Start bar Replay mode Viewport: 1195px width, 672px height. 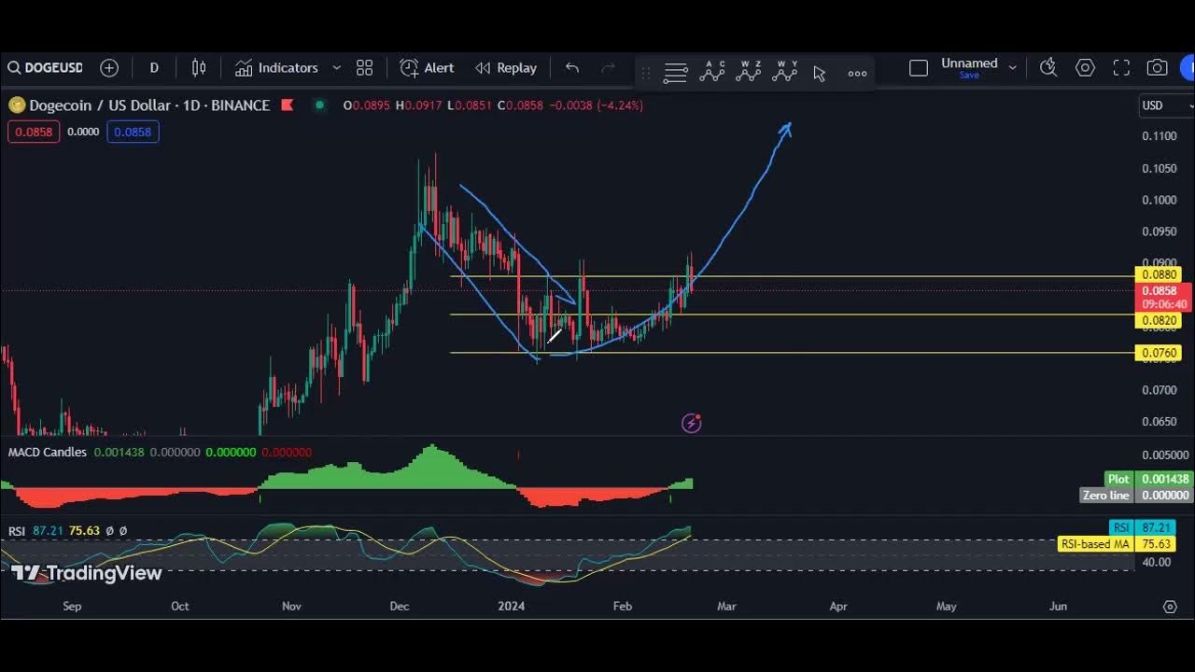506,68
